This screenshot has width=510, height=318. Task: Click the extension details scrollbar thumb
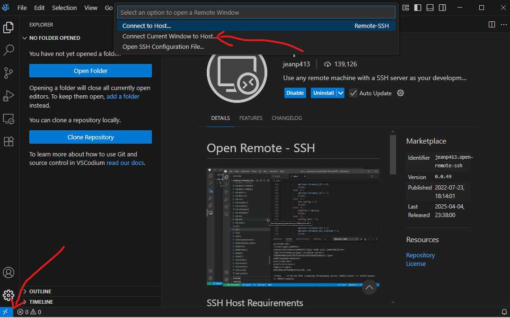pos(393,154)
